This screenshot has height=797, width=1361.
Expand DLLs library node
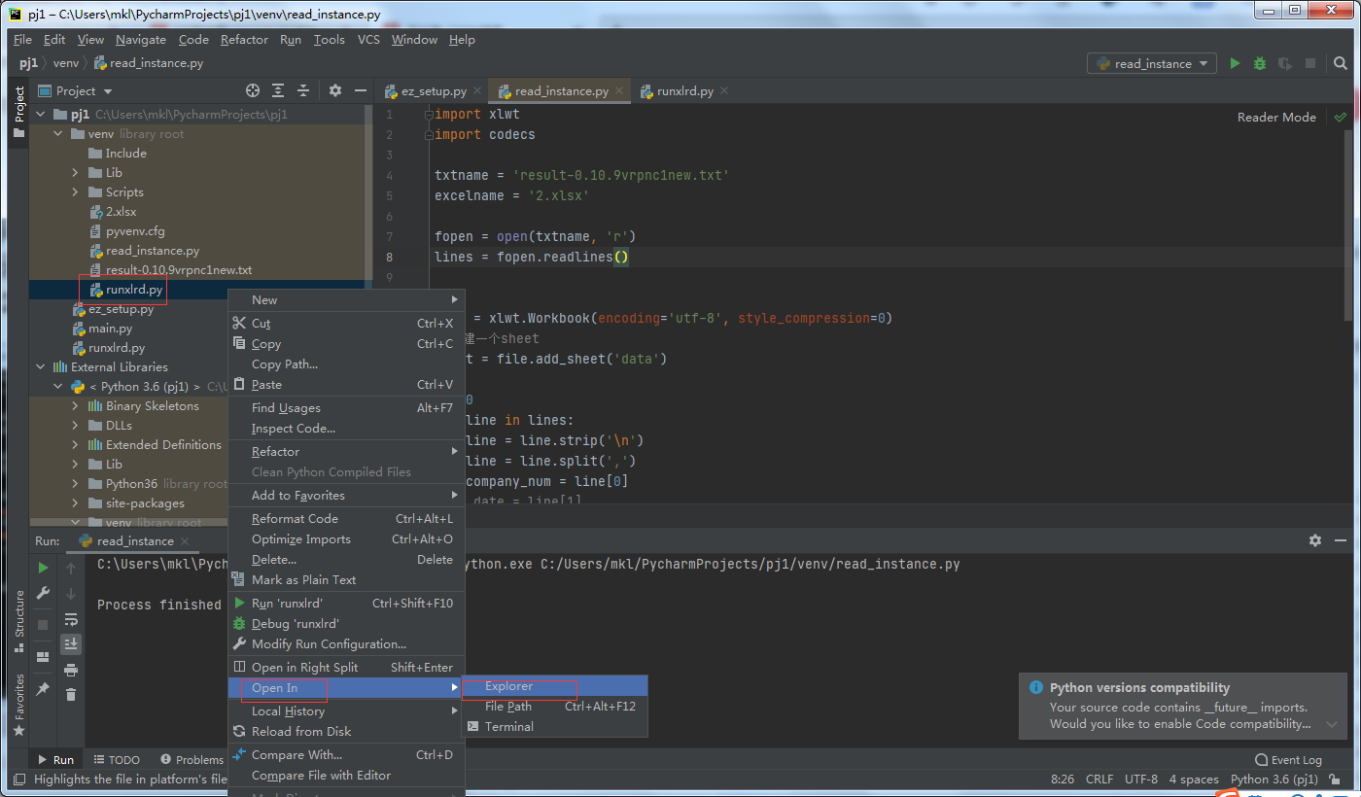coord(75,426)
